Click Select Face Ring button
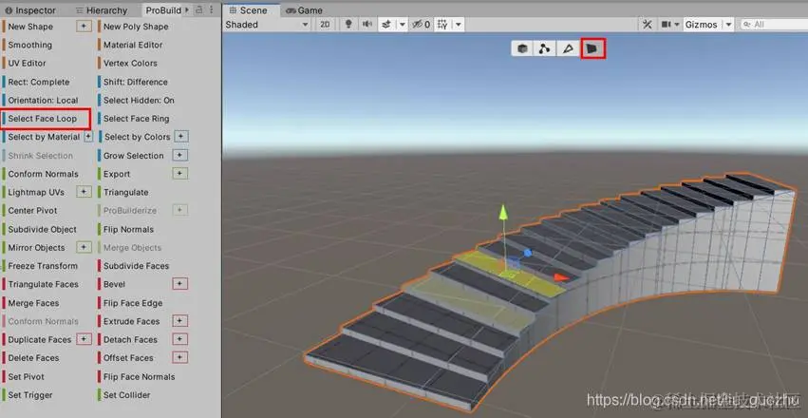This screenshot has height=418, width=808. pos(136,119)
